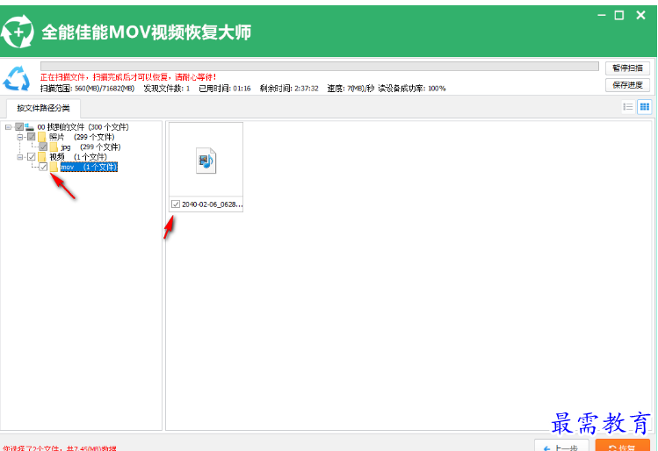Click the 暂停扫描 pause scan button
The image size is (658, 451).
627,68
